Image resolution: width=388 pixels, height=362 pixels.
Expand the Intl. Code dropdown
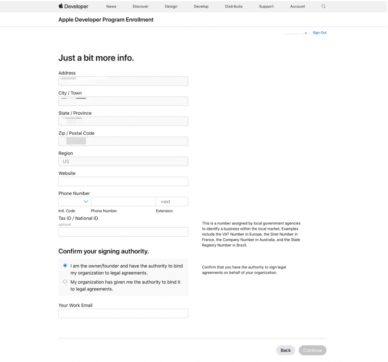[x=75, y=201]
